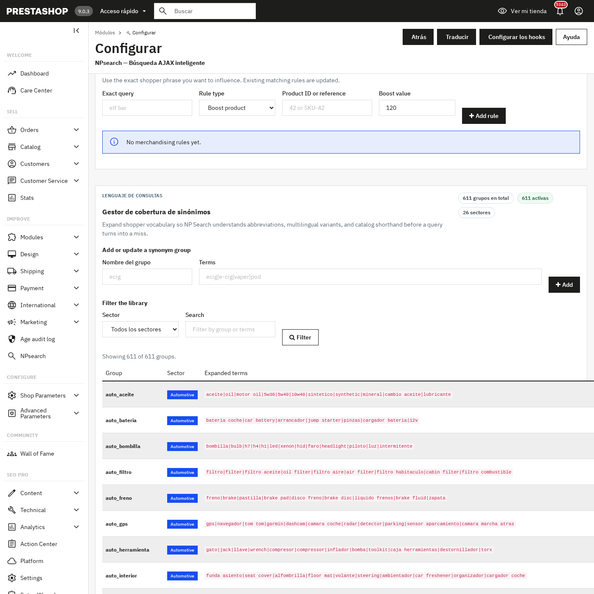Expand the Modules submenu chevron
Screen dimensions: 594x594
click(x=76, y=237)
